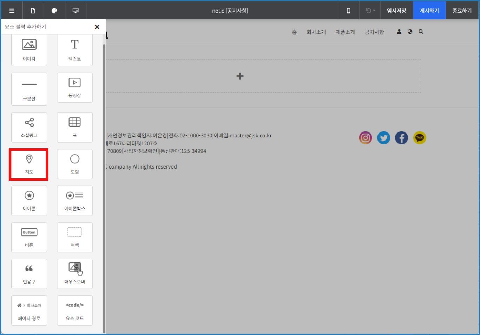The width and height of the screenshot is (480, 335).
Task: Open the 제품소개 navigation menu item
Action: pos(345,32)
